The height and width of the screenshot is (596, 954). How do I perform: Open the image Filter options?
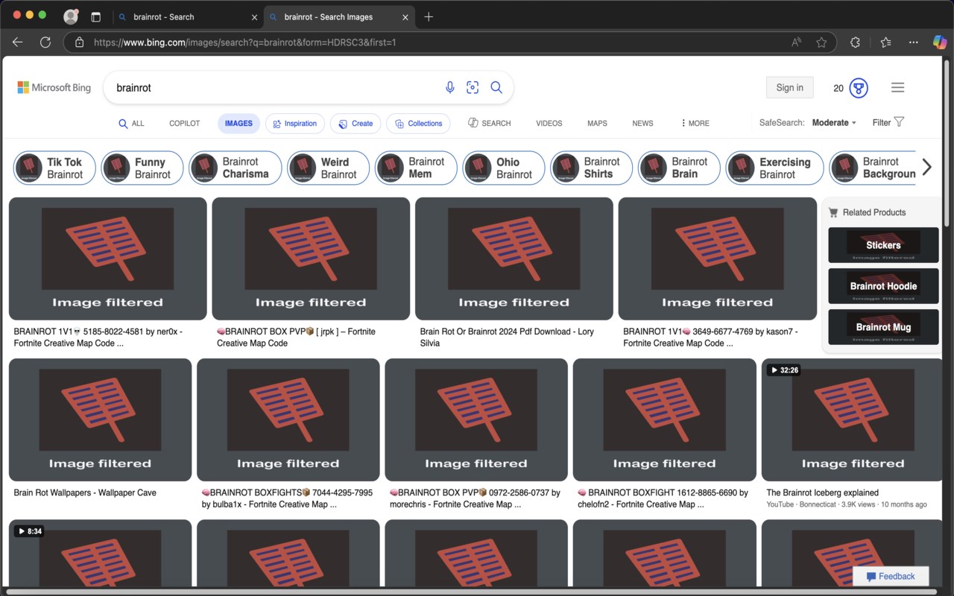pos(888,122)
